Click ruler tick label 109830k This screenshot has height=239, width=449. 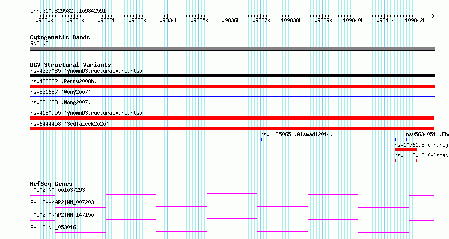(x=43, y=21)
